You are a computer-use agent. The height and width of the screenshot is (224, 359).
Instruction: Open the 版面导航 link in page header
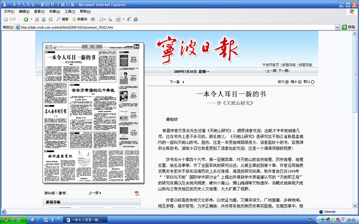click(289, 65)
